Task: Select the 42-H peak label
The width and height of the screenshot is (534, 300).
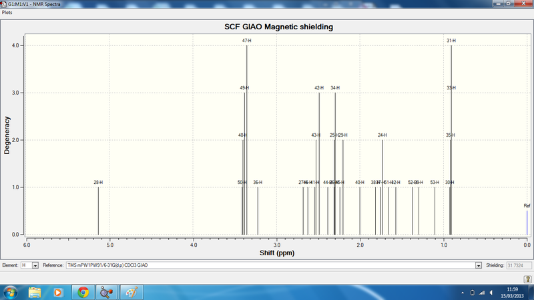Action: click(319, 88)
